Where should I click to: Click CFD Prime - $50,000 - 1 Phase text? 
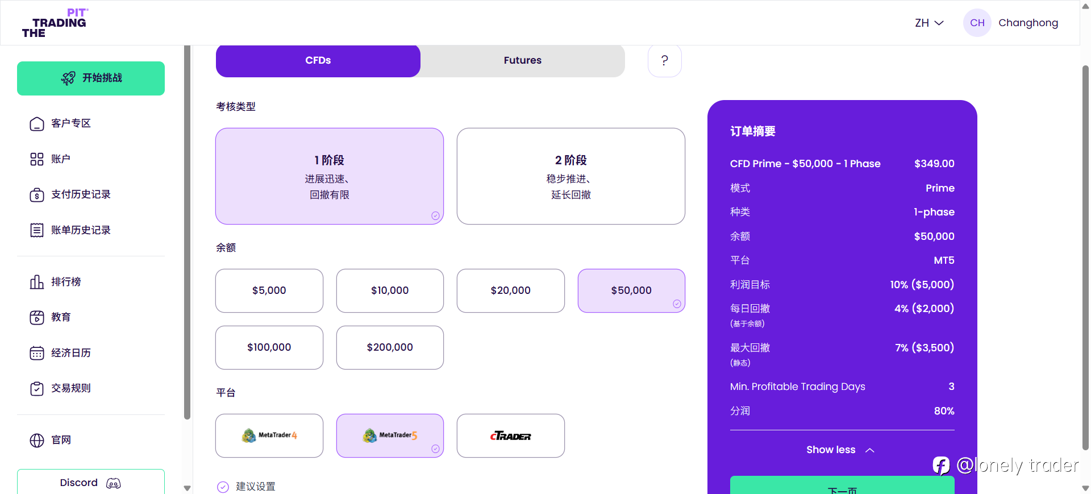tap(805, 164)
